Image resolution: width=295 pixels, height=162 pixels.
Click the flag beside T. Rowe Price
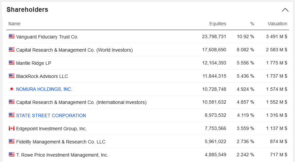pyautogui.click(x=11, y=155)
